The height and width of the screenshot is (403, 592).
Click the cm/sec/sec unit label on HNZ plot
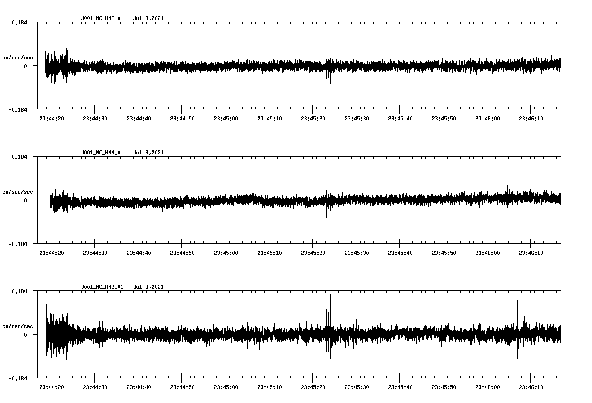(17, 326)
